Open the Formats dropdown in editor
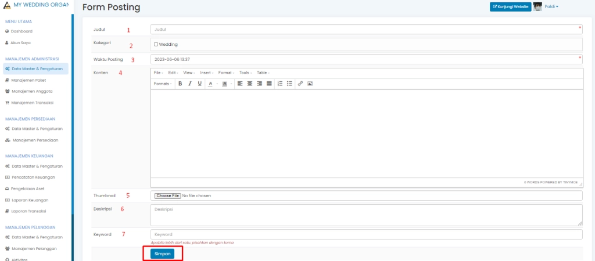Viewport: 595px width, 261px height. click(163, 84)
